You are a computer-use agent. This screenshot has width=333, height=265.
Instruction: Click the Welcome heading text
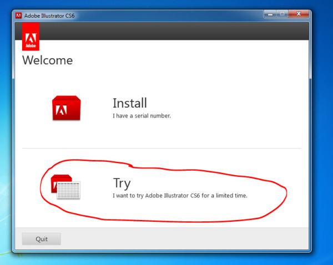48,60
